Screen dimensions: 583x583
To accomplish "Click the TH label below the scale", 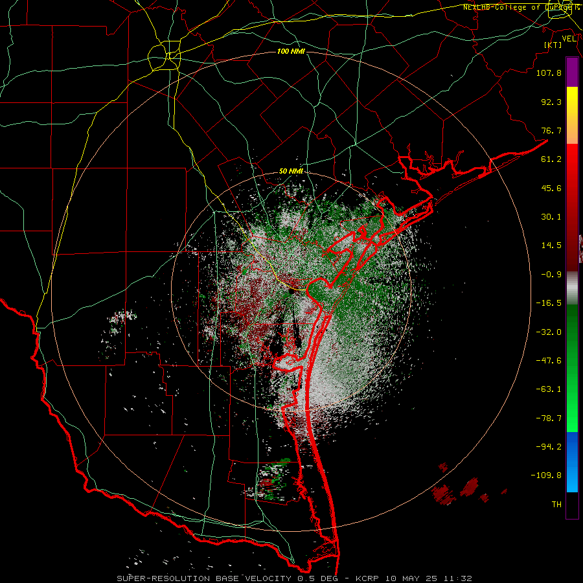I will [556, 505].
